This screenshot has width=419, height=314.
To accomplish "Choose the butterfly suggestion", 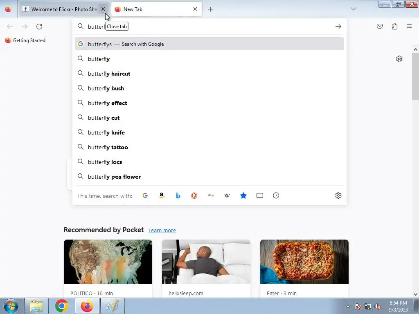I will [x=209, y=59].
